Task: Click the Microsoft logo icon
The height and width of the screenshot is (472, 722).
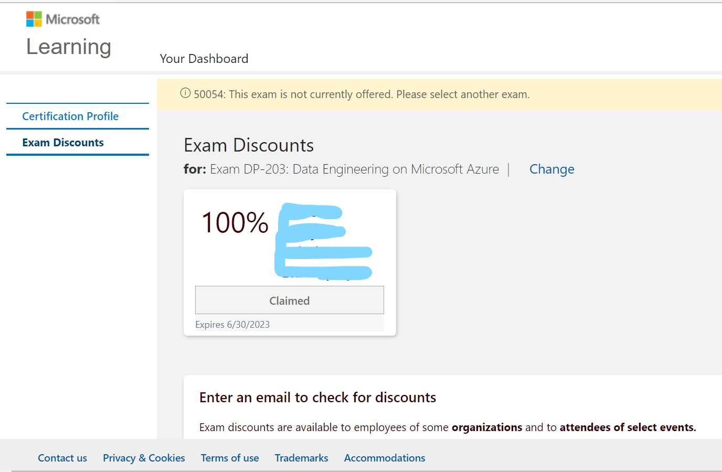Action: pyautogui.click(x=34, y=19)
